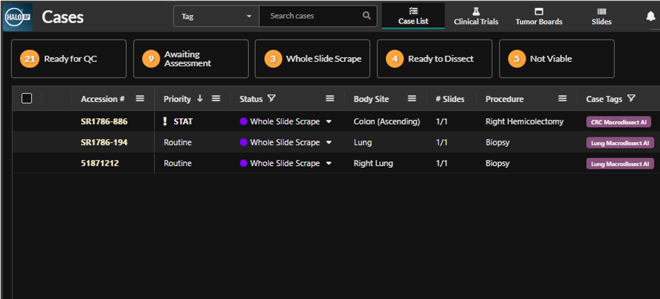Viewport: 660px width, 299px height.
Task: Click 1/1 slides count for SR1786-886
Action: coord(441,122)
